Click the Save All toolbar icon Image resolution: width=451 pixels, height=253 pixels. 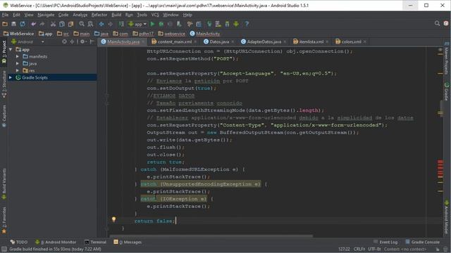coord(13,24)
